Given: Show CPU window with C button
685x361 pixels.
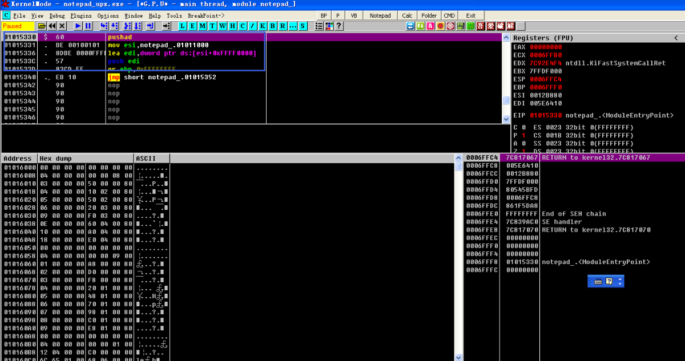Looking at the screenshot, I should pos(243,26).
